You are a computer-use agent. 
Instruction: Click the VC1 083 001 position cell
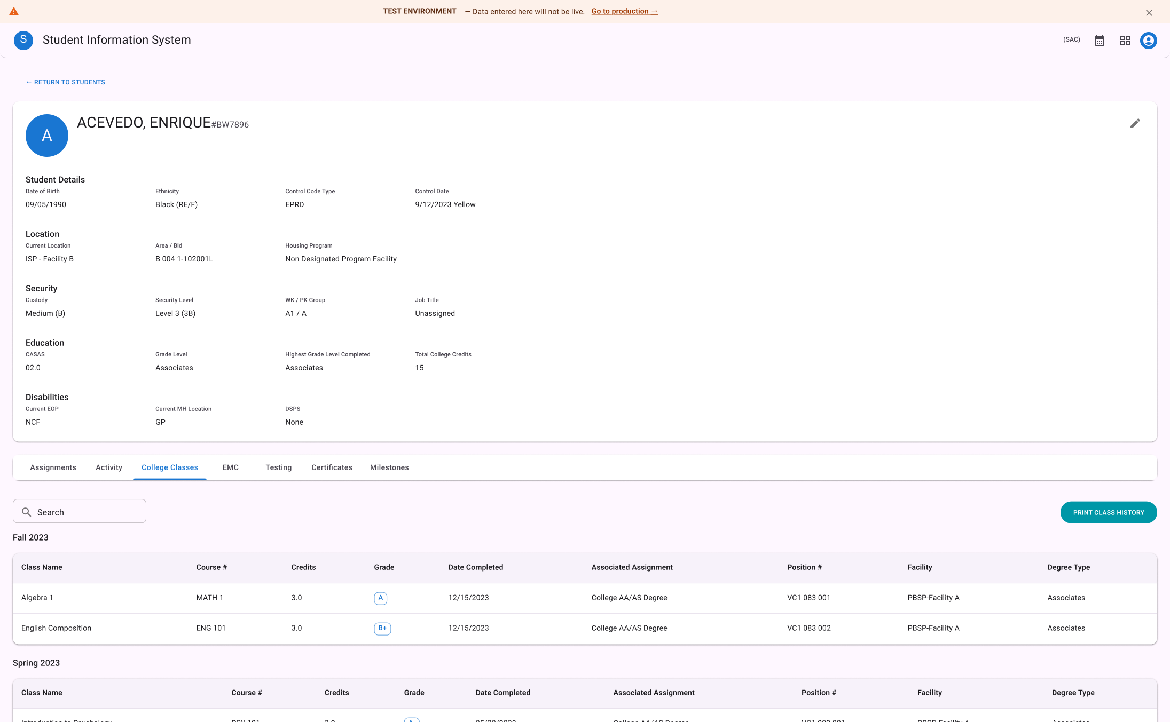(x=808, y=598)
